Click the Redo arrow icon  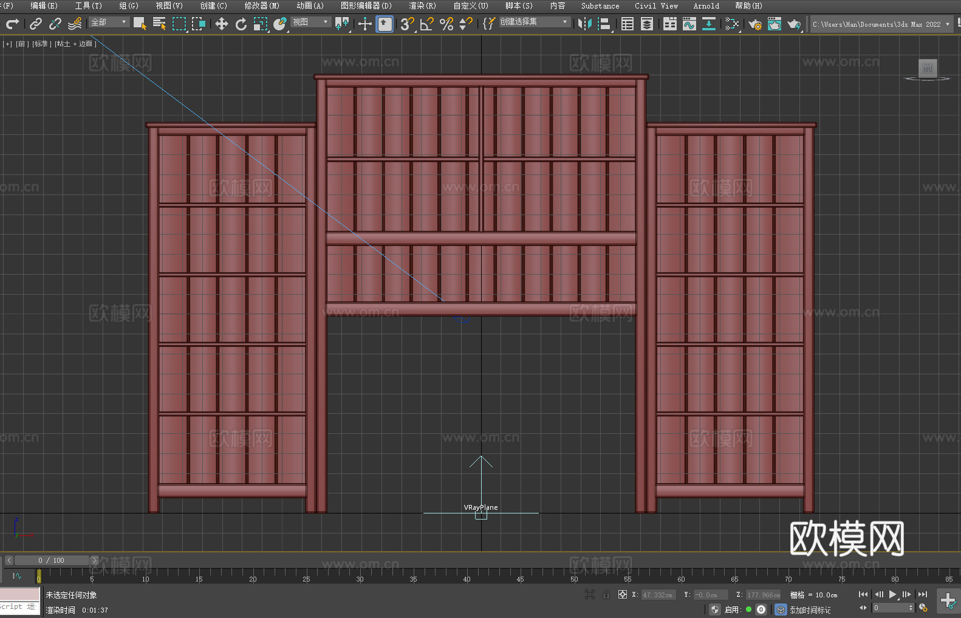[12, 24]
